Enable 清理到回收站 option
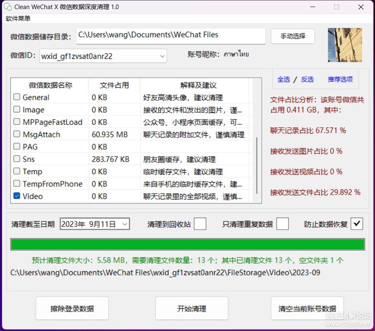 click(200, 224)
